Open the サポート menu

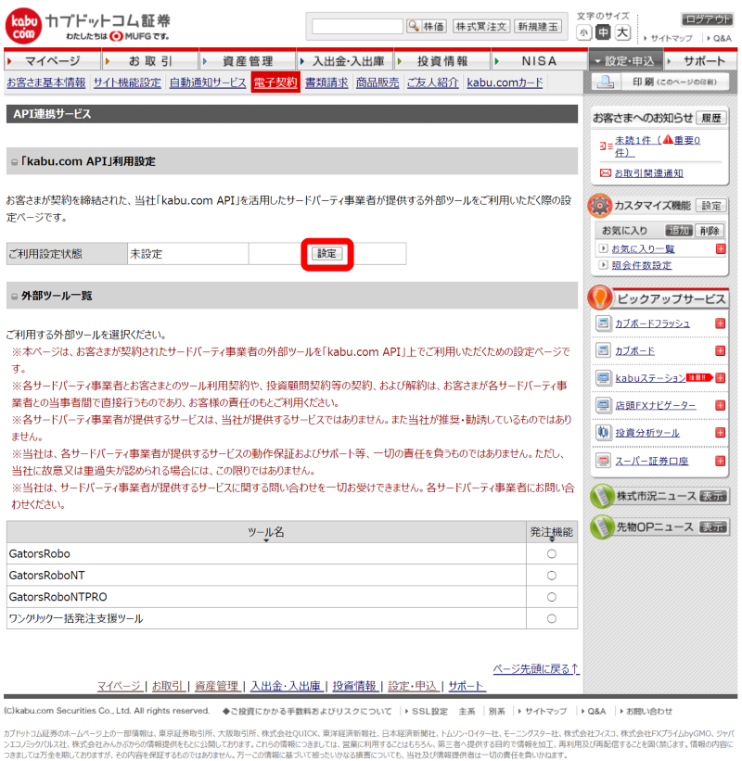pyautogui.click(x=702, y=61)
